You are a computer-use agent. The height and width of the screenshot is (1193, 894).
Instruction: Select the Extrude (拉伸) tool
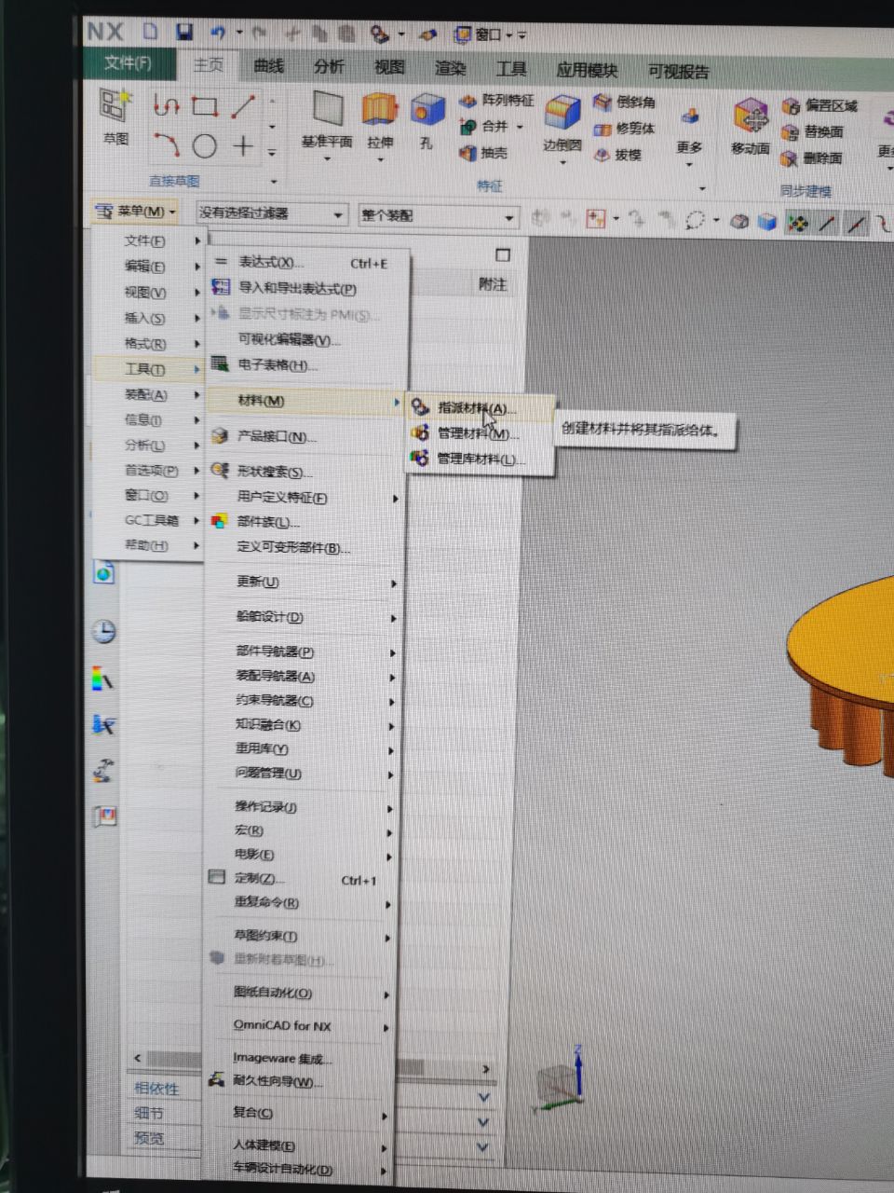(380, 115)
